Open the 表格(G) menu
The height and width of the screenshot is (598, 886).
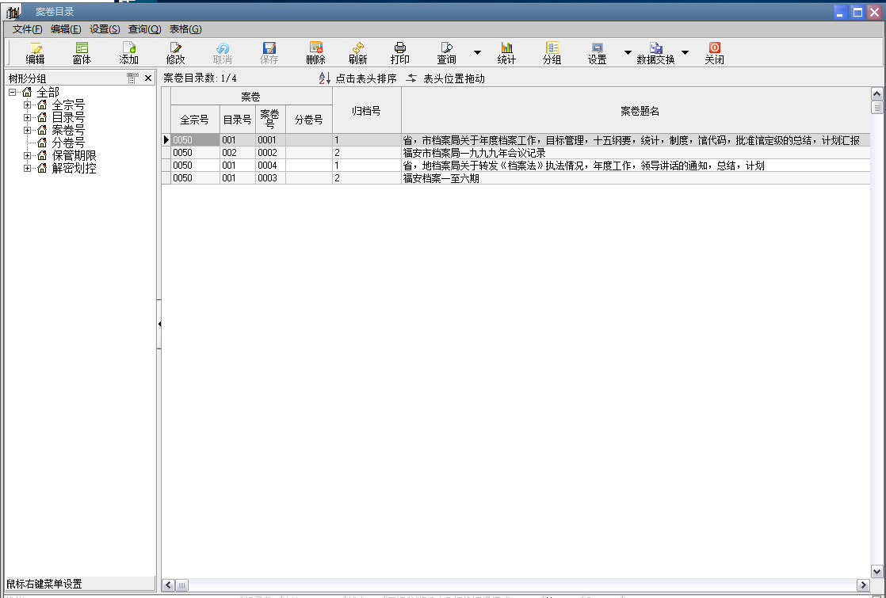[185, 29]
